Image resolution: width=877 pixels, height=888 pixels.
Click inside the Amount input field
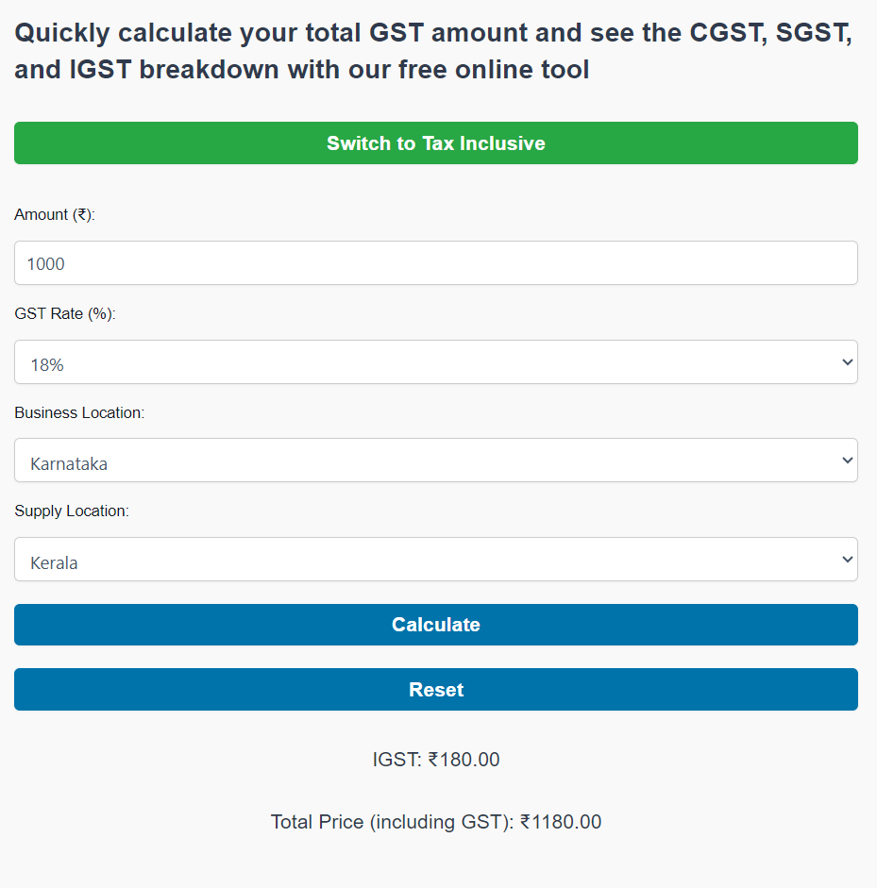[435, 262]
